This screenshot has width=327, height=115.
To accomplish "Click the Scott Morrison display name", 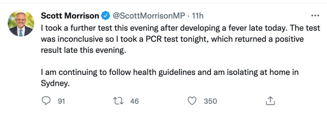I will [x=70, y=16].
